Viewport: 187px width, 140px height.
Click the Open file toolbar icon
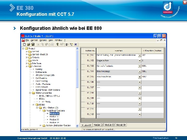click(x=29, y=44)
